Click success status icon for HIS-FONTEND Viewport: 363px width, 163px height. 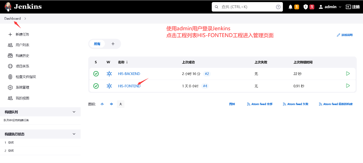click(96, 86)
